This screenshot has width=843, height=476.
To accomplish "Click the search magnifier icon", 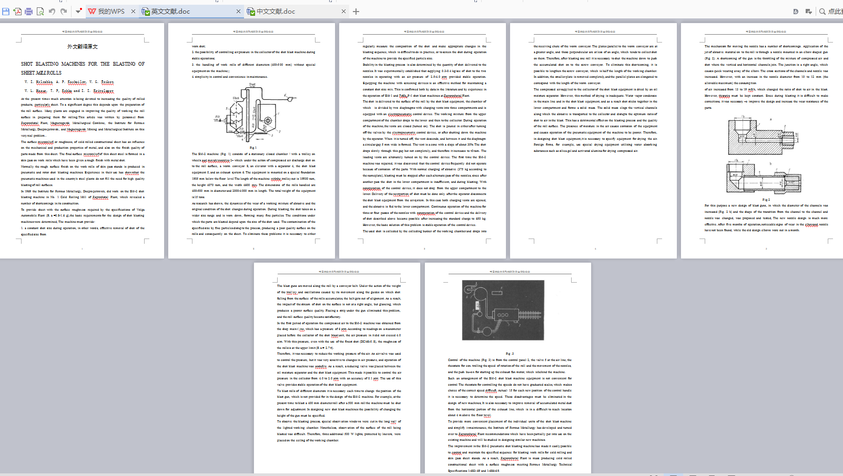I will 822,11.
